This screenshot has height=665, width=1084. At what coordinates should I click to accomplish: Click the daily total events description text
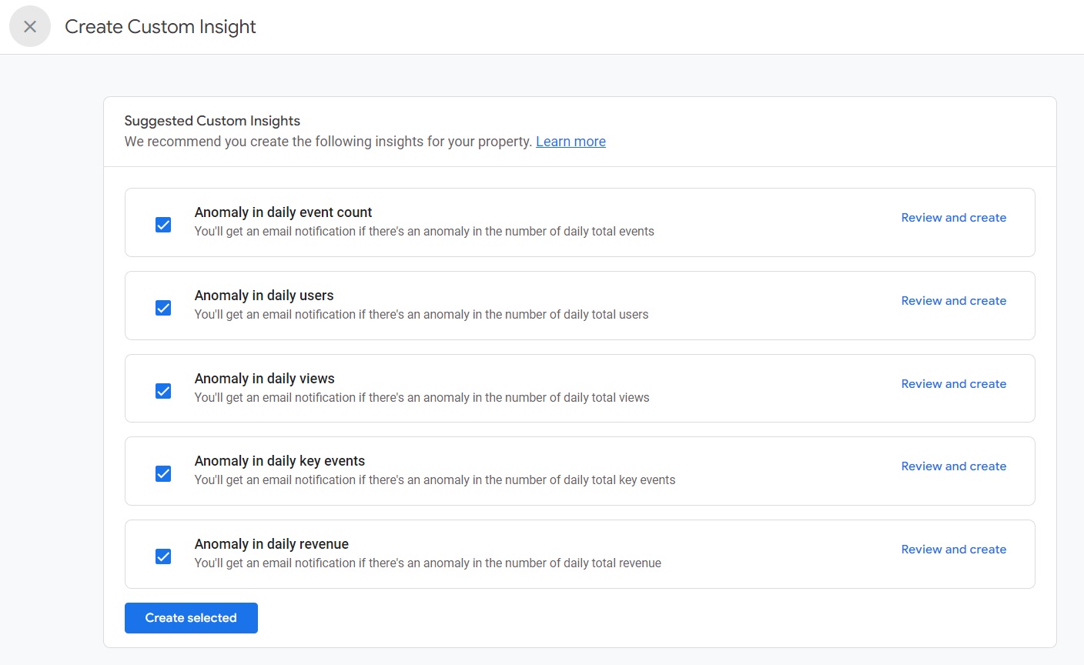tap(424, 232)
